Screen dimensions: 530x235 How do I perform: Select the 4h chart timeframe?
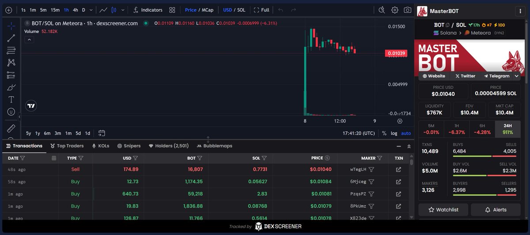click(76, 10)
